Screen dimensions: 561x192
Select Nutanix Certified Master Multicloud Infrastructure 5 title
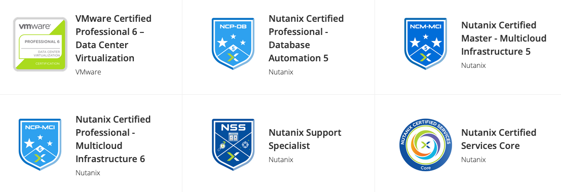(x=504, y=39)
